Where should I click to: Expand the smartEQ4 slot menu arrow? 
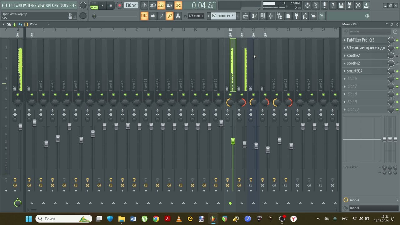pyautogui.click(x=345, y=71)
